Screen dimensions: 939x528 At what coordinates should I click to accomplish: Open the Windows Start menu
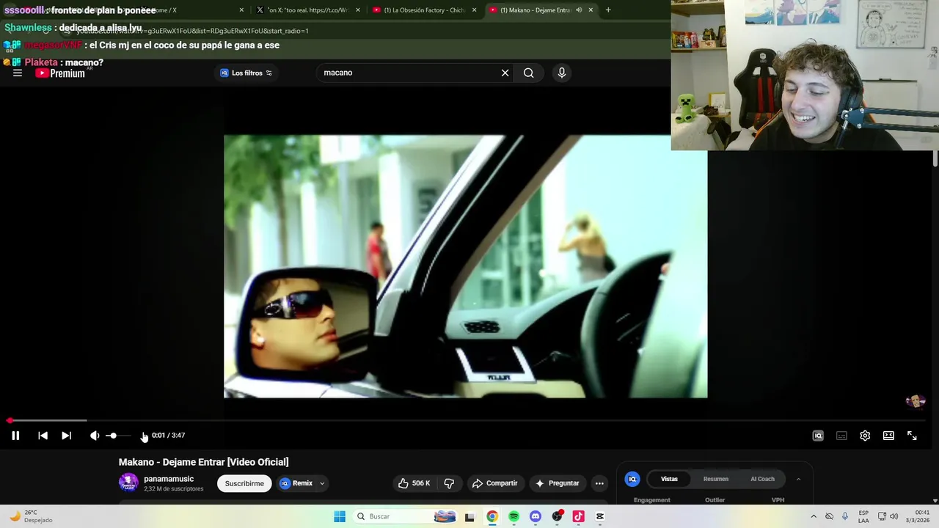click(340, 516)
